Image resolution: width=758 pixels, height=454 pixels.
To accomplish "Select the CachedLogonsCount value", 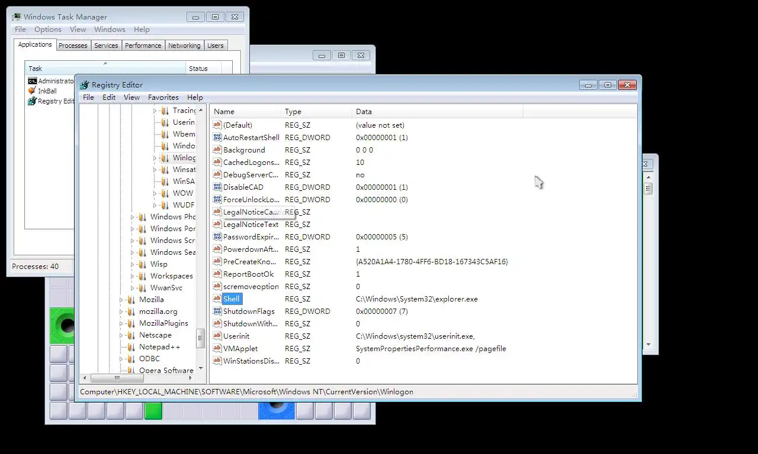I will click(x=251, y=162).
